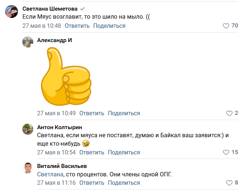244x191 pixels.
Task: Reply to Александр И's sticker comment
Action: (x=92, y=113)
